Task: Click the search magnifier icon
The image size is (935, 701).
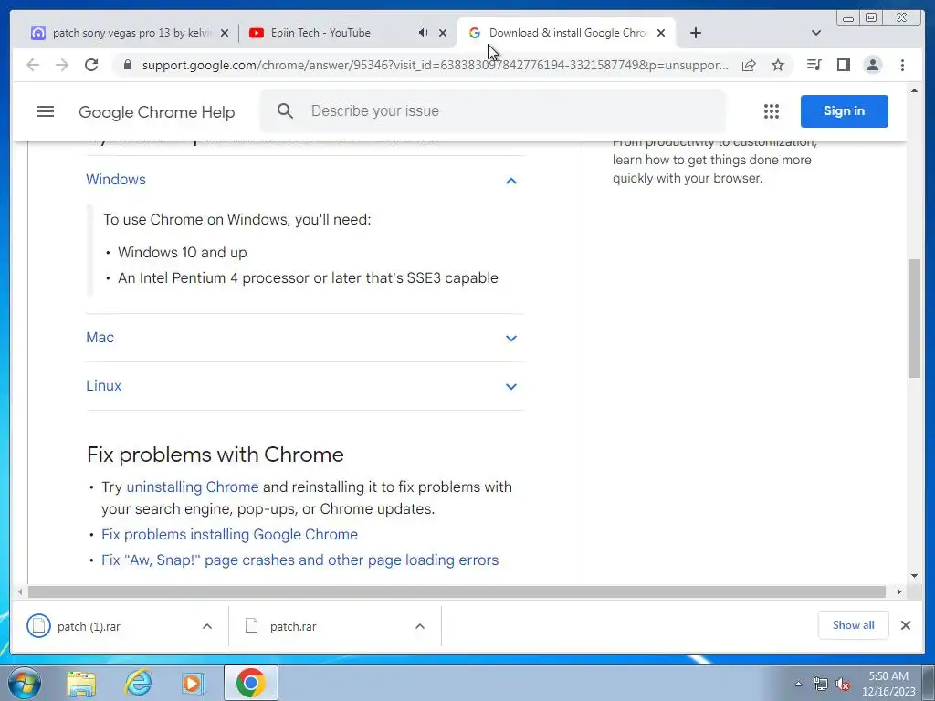Action: click(x=285, y=110)
